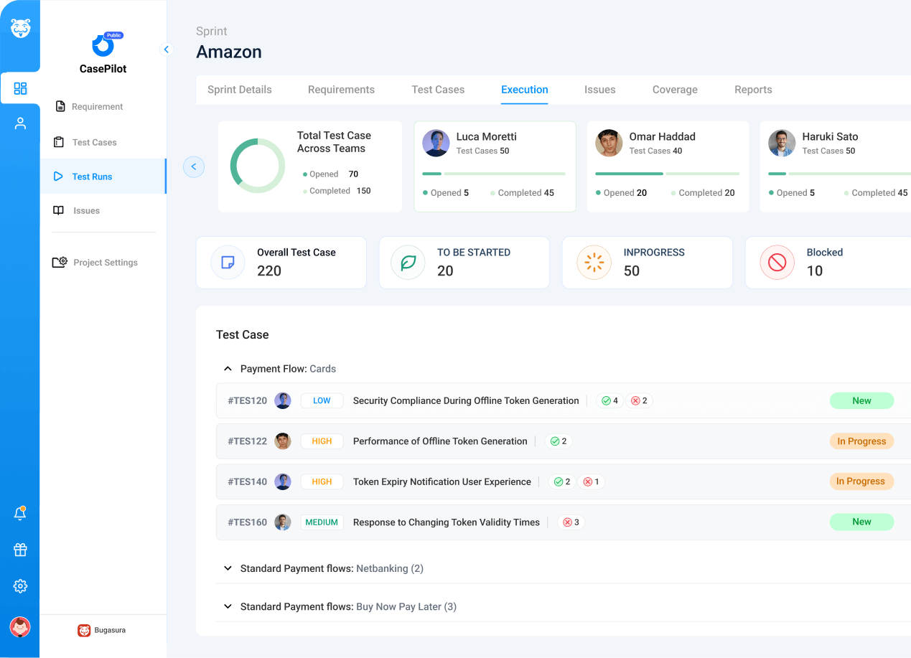
Task: Open 'Response to Changing Token Validity Times'
Action: tap(447, 522)
